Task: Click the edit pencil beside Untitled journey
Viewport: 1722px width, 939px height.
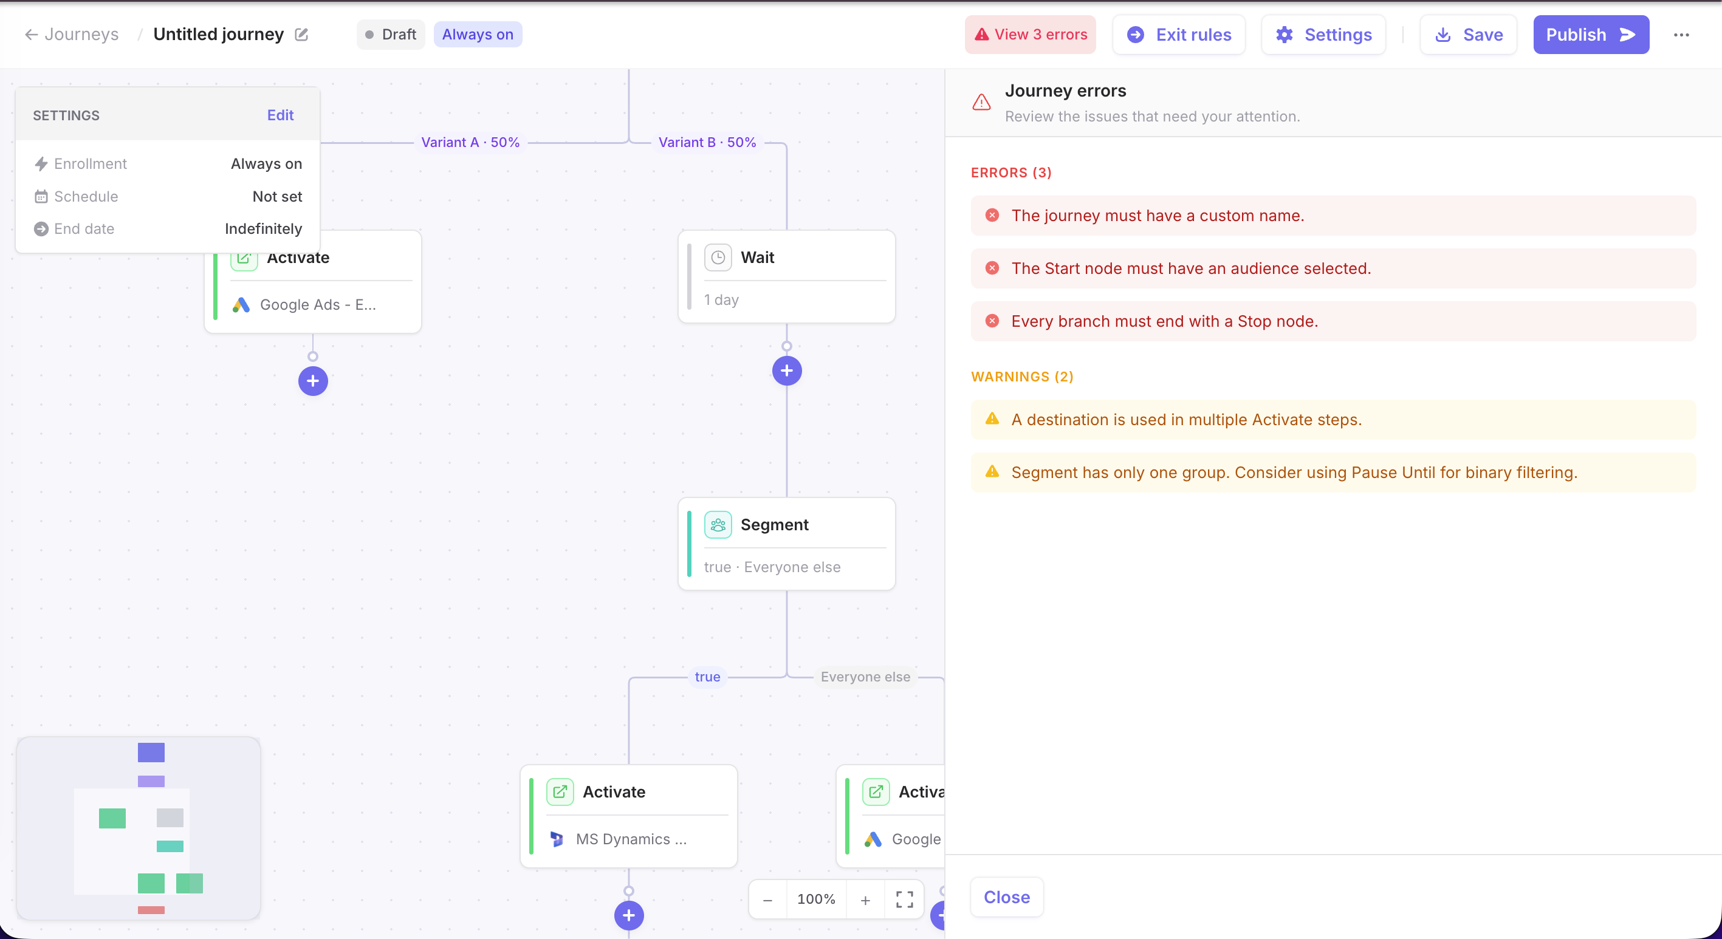Action: pyautogui.click(x=301, y=34)
